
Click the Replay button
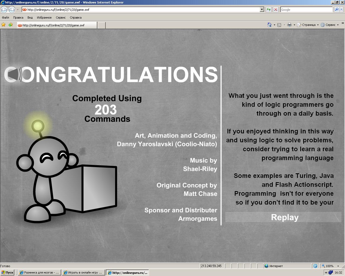(283, 217)
